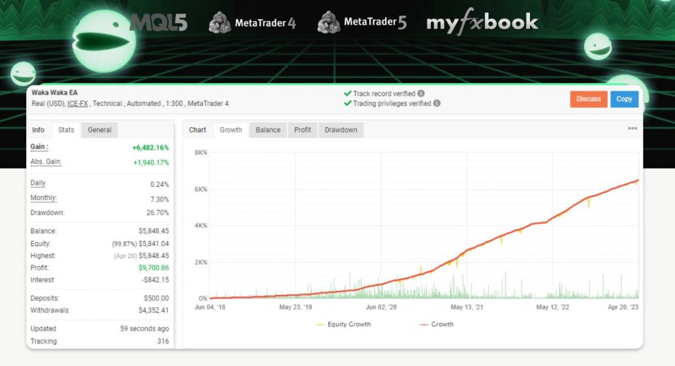Viewport: 675px width, 366px height.
Task: Click the Daily label
Action: pyautogui.click(x=38, y=183)
